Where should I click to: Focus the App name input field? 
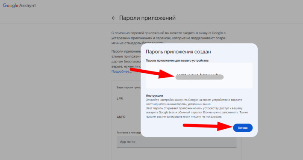coord(177,142)
